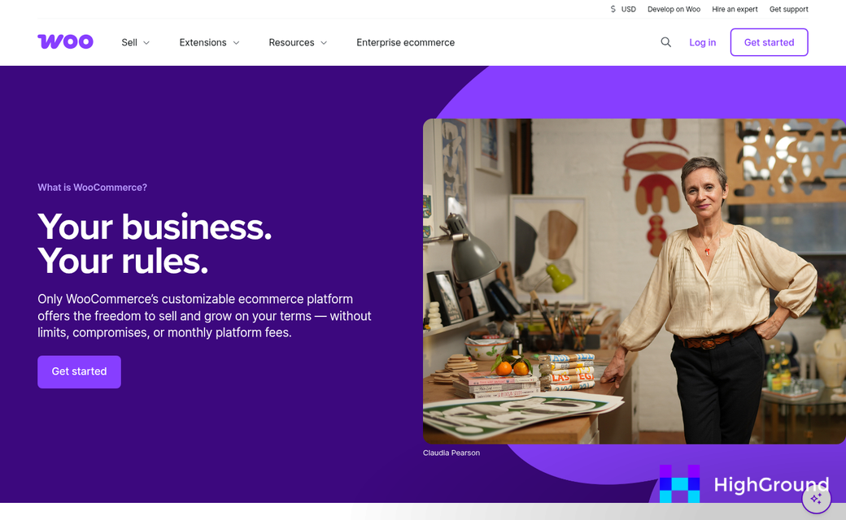Open the sparkle AI assistant button
The image size is (846, 520).
pos(816,498)
